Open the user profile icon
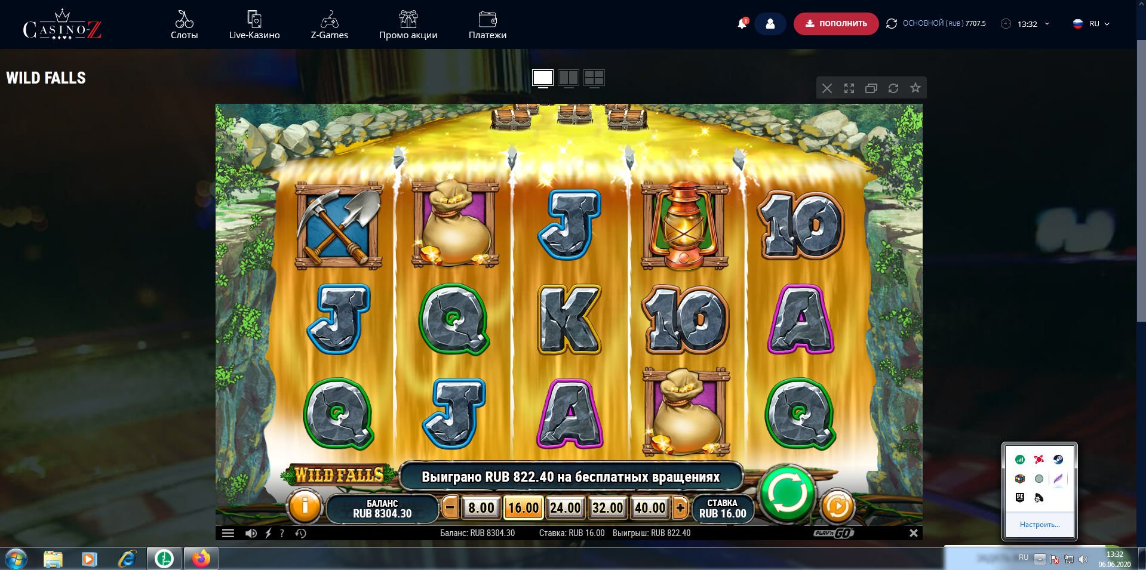 [770, 24]
